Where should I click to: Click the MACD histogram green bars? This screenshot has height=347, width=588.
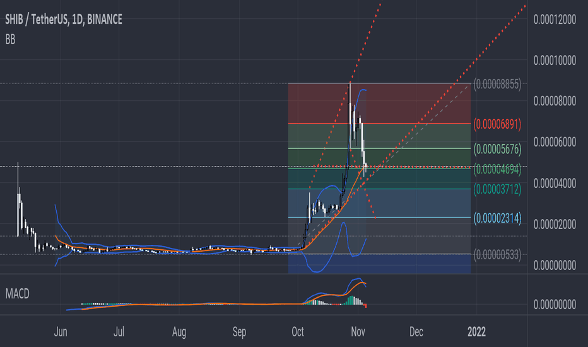pos(351,300)
